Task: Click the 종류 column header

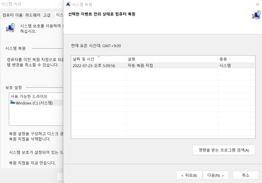Action: pyautogui.click(x=237, y=59)
